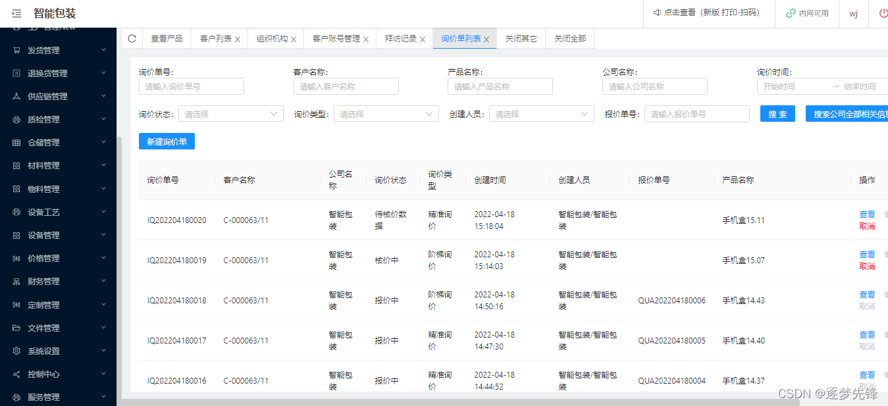The height and width of the screenshot is (406, 888).
Task: Click the 询价单号 input field
Action: [192, 86]
